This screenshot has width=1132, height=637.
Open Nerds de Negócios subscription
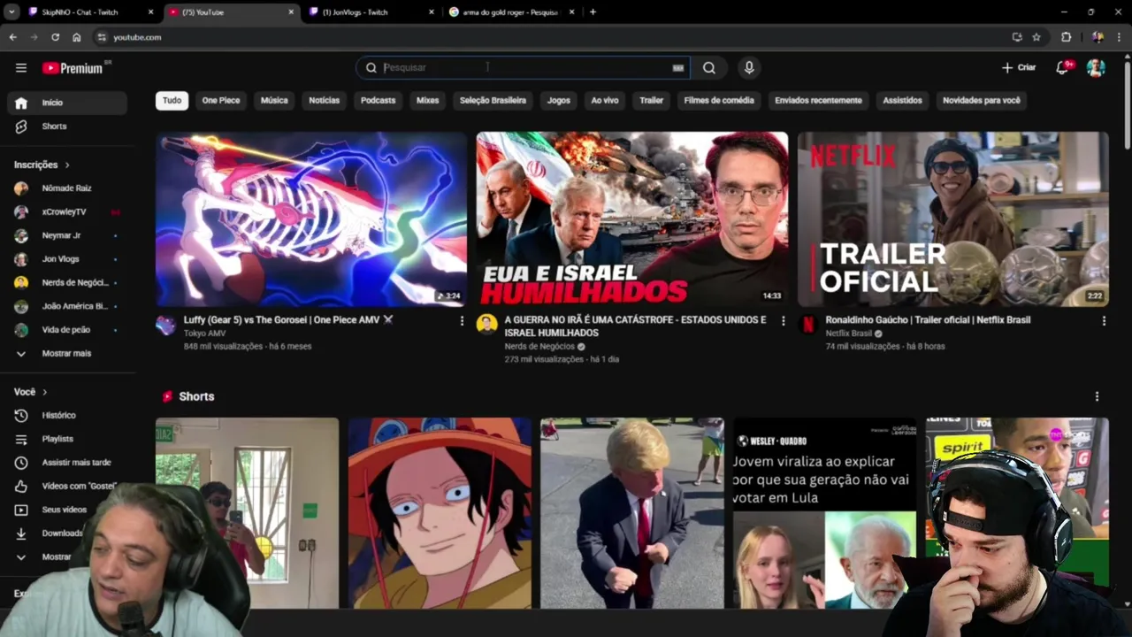coord(67,282)
